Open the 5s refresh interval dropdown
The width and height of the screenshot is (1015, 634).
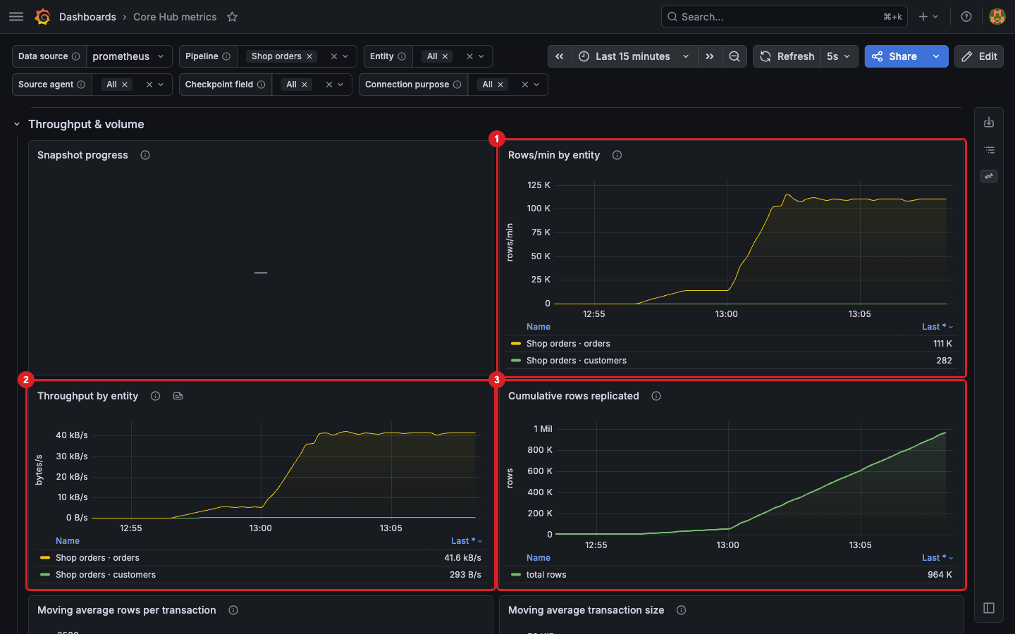(839, 56)
